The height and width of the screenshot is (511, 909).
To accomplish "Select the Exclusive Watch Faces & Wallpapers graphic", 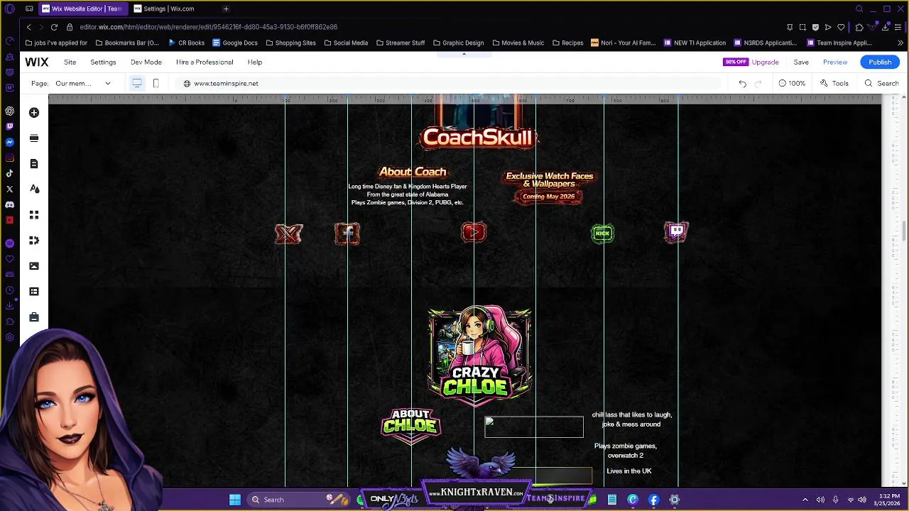I will tap(549, 187).
